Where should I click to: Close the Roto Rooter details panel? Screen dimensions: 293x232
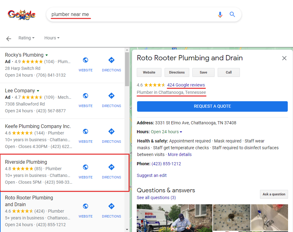point(284,58)
